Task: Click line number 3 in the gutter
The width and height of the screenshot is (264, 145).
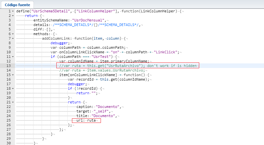Action: [x=9, y=20]
